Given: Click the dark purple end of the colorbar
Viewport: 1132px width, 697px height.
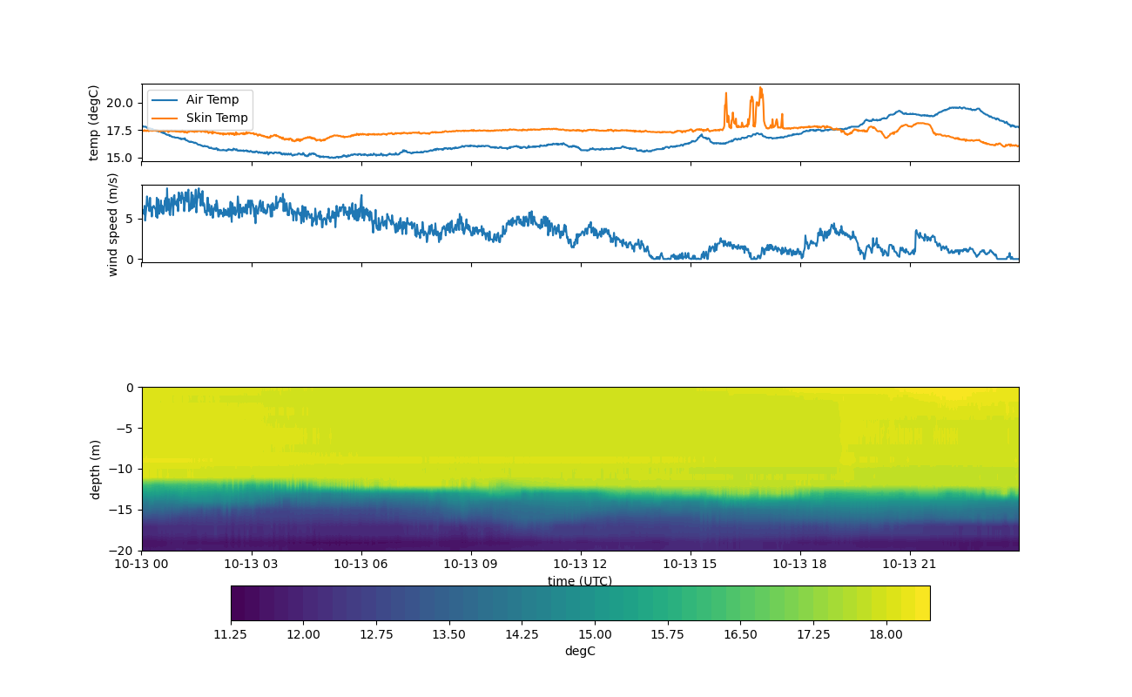Looking at the screenshot, I should [237, 603].
